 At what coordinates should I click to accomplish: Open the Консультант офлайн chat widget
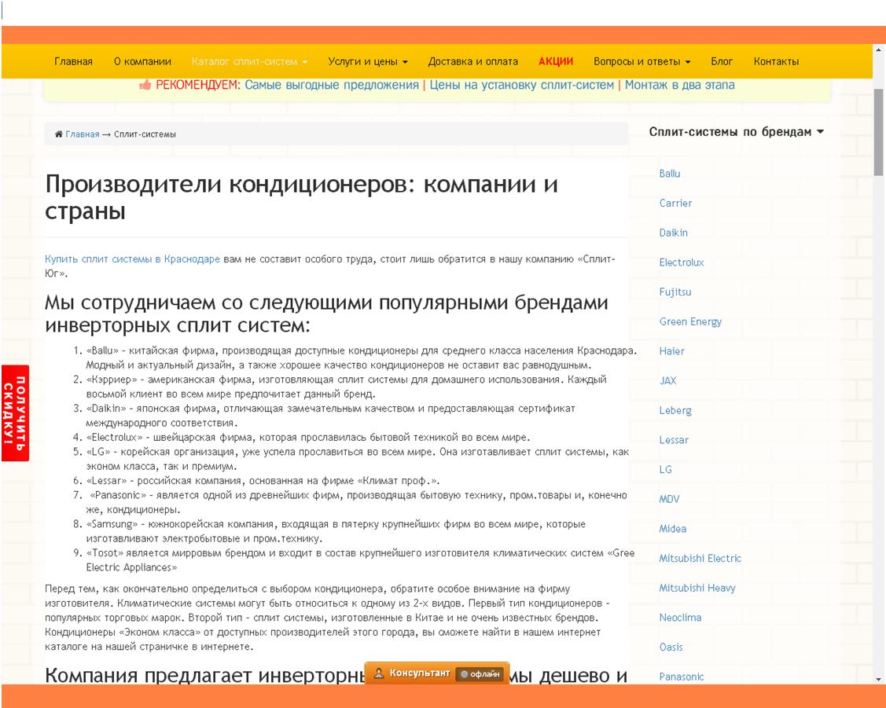437,673
